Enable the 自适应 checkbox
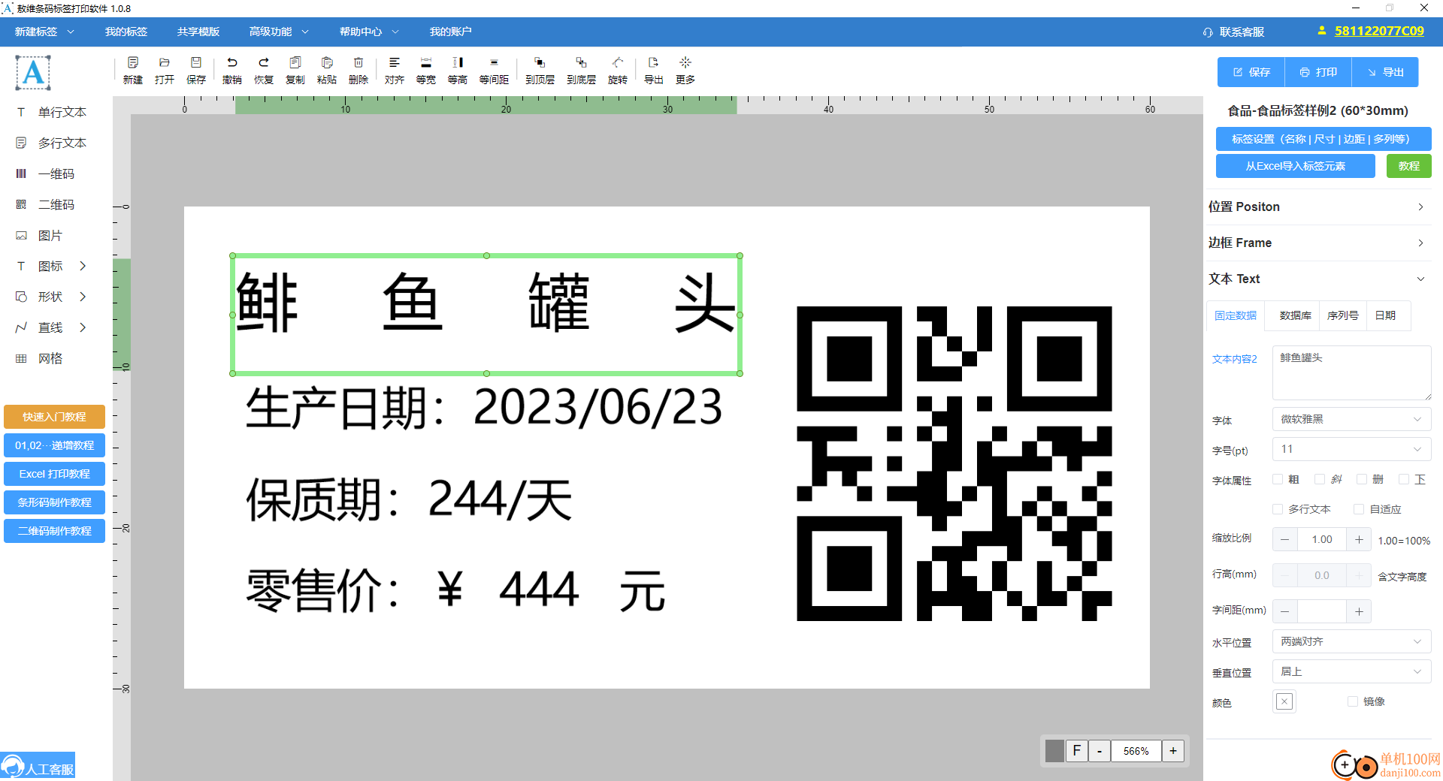 pos(1359,509)
